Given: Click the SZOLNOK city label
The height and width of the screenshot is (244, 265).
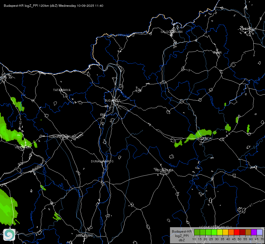Looking at the screenshot, I should [x=204, y=138].
